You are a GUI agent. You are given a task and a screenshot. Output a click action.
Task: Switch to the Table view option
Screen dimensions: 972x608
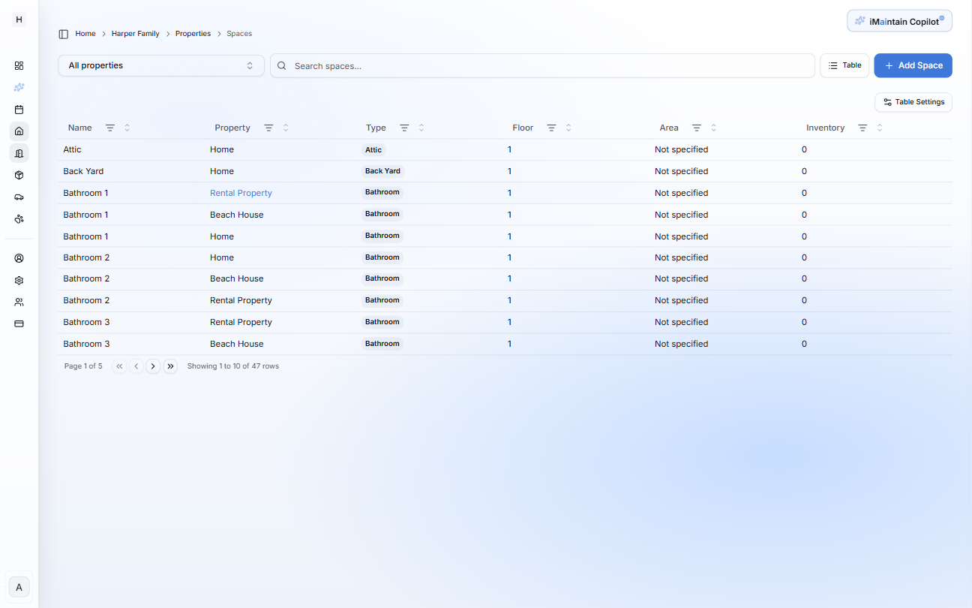[844, 65]
